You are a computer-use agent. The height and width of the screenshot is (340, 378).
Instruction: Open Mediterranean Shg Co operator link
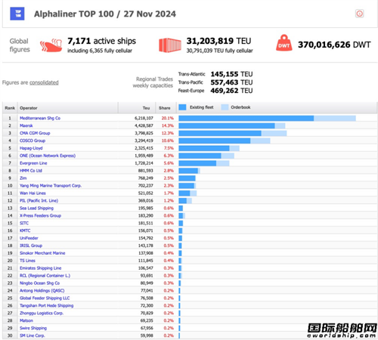pyautogui.click(x=40, y=118)
